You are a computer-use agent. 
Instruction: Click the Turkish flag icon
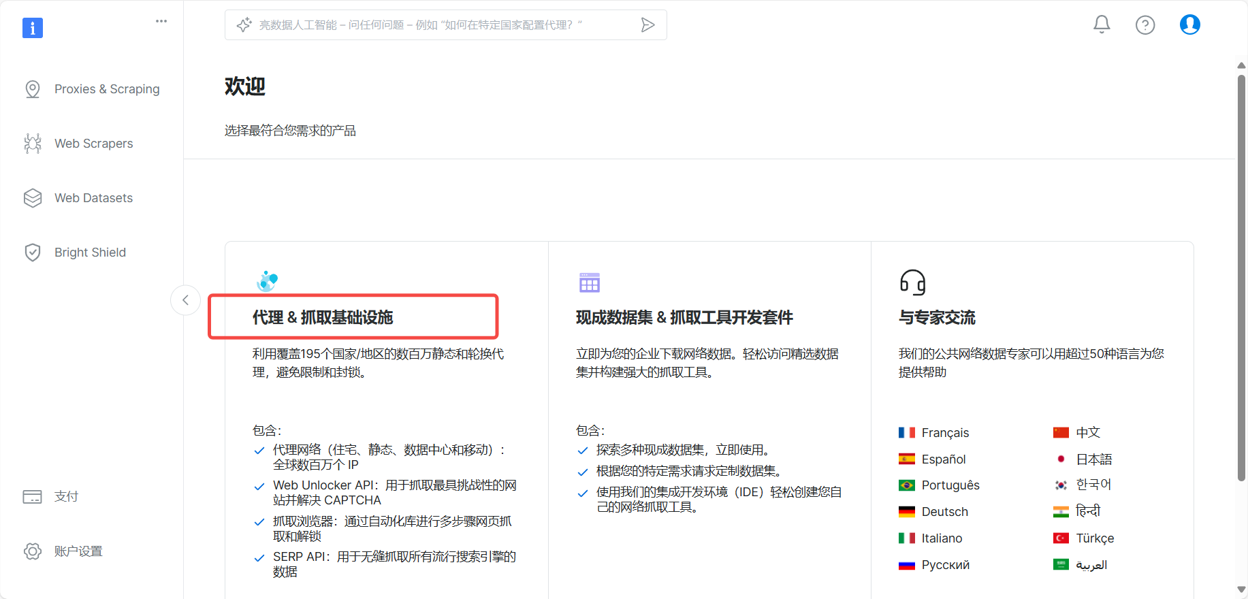tap(1061, 538)
